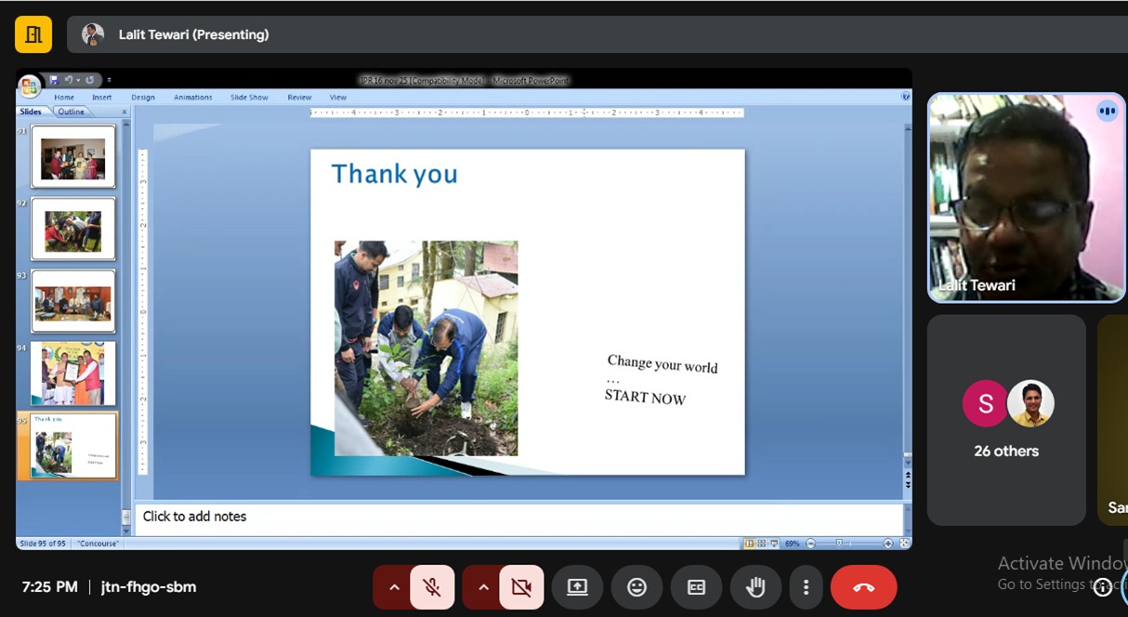This screenshot has height=617, width=1128.
Task: Toggle closed captions on
Action: pos(696,587)
